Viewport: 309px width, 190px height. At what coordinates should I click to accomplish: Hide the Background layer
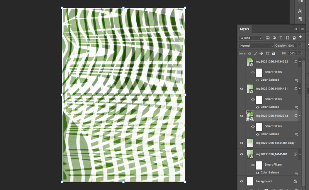[242, 182]
